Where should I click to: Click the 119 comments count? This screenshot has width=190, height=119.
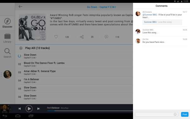tap(117, 37)
